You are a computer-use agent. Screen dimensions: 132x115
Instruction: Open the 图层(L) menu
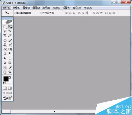[36, 8]
